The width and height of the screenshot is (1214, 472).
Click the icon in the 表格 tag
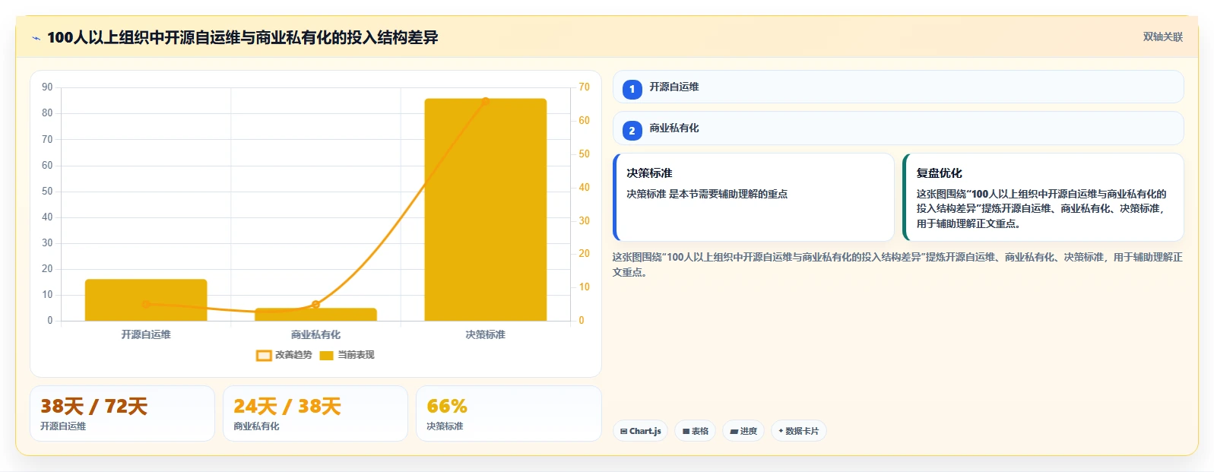tap(686, 431)
